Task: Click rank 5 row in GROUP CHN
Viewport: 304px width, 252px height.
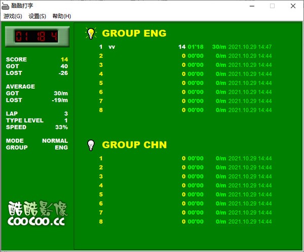Action: tap(185, 195)
